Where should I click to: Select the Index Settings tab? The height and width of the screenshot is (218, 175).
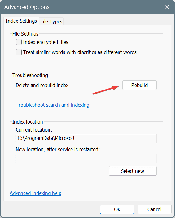coord(21,21)
